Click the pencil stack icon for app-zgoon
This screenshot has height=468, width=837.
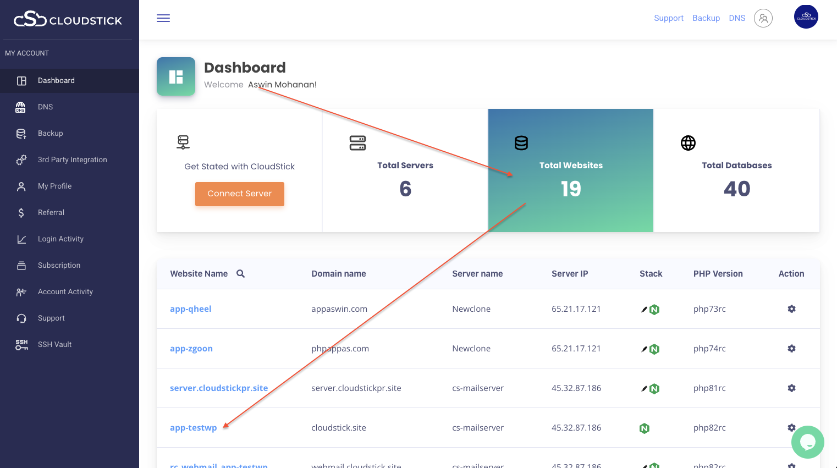pyautogui.click(x=644, y=349)
